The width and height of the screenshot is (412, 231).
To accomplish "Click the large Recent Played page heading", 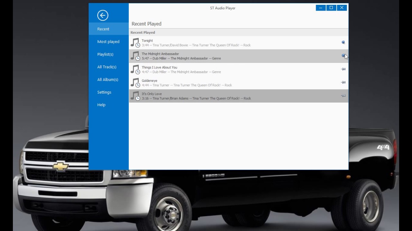I will coord(146,24).
